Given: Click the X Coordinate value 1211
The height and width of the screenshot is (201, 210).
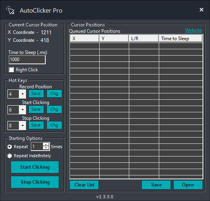Looking at the screenshot, I should click(46, 32).
